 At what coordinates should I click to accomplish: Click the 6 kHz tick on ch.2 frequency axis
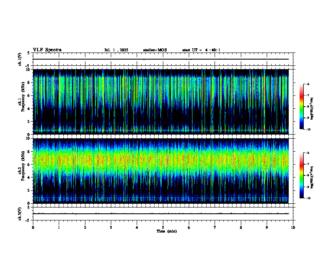tap(29, 165)
